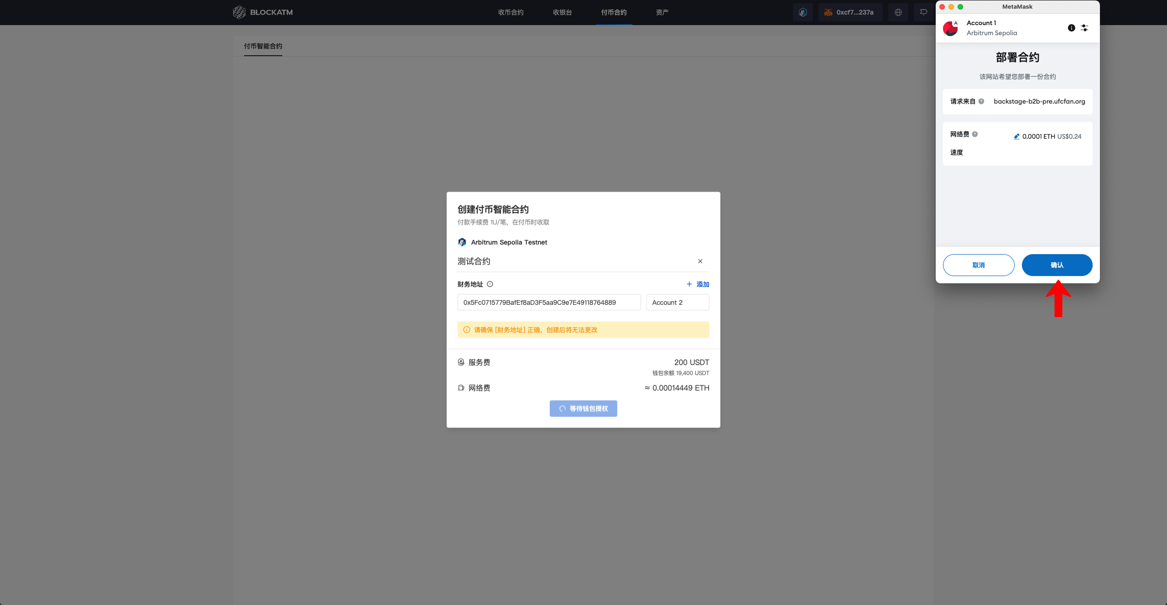The width and height of the screenshot is (1167, 605).
Task: Click help icon beside 网络费 in MetaMask
Action: [975, 134]
